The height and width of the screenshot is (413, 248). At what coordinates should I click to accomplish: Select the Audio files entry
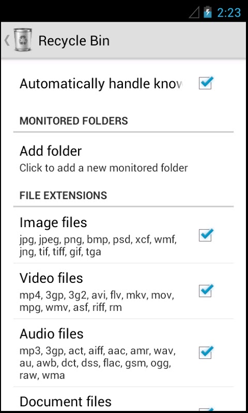point(123,353)
